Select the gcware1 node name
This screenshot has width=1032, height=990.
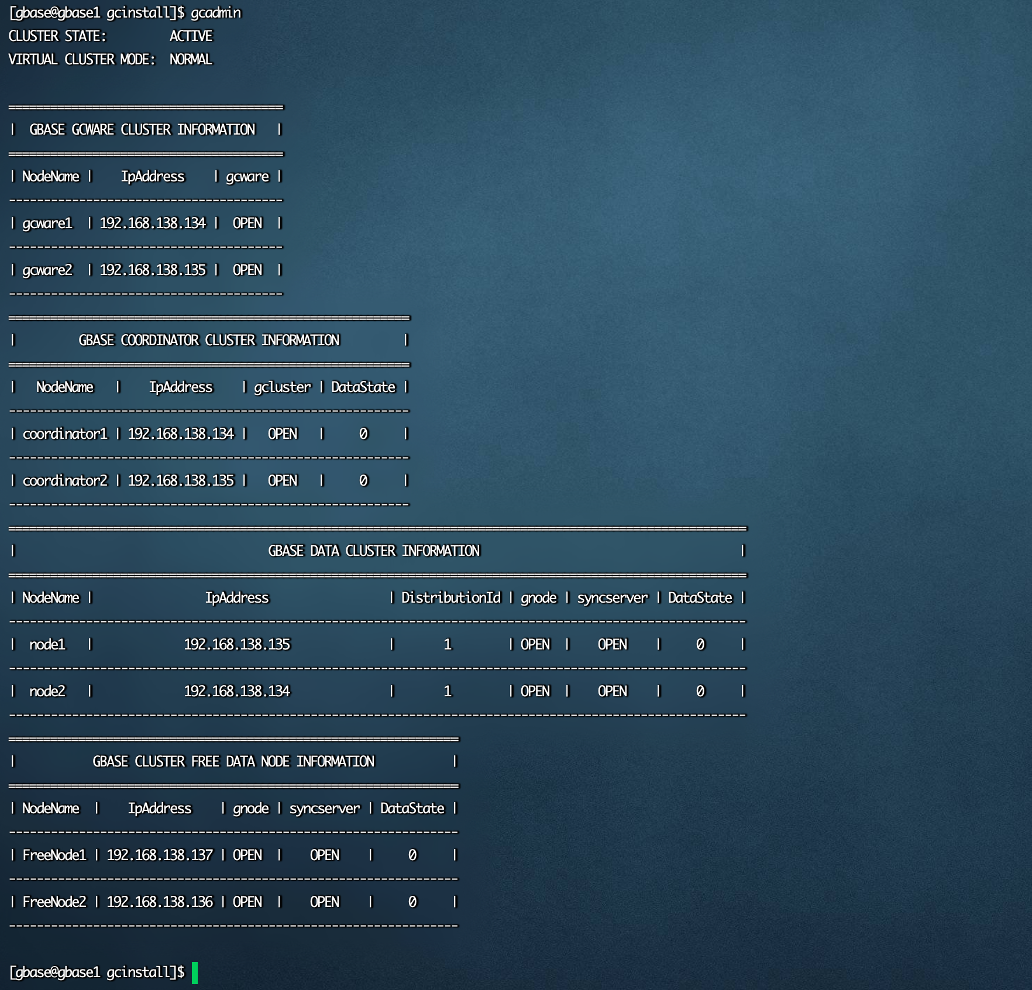pos(47,224)
